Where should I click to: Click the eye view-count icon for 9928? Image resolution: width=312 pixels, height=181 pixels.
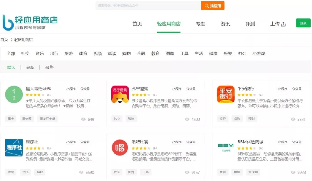pyautogui.click(x=293, y=172)
